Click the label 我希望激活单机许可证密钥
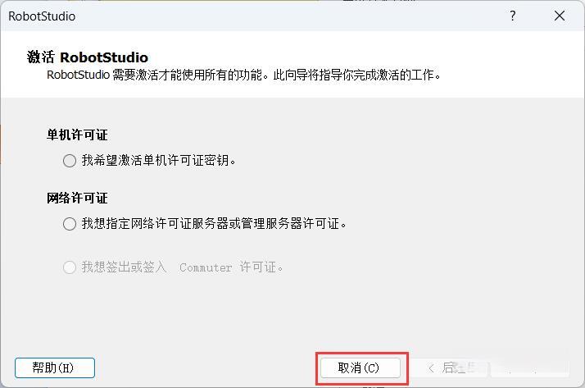The width and height of the screenshot is (585, 388). click(x=159, y=161)
